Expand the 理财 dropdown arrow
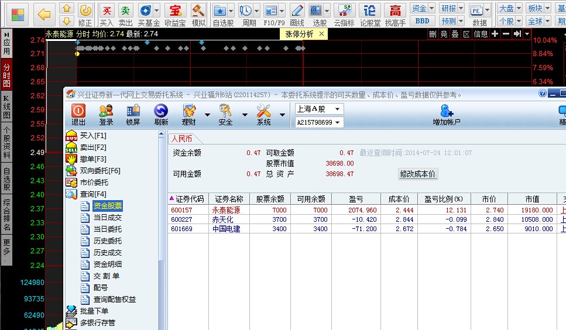Viewport: 566px width, 330px height. pos(207,115)
